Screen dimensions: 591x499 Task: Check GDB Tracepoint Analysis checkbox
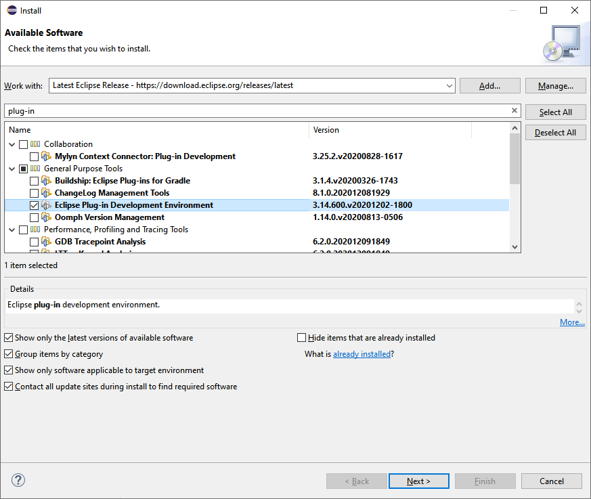click(x=34, y=242)
